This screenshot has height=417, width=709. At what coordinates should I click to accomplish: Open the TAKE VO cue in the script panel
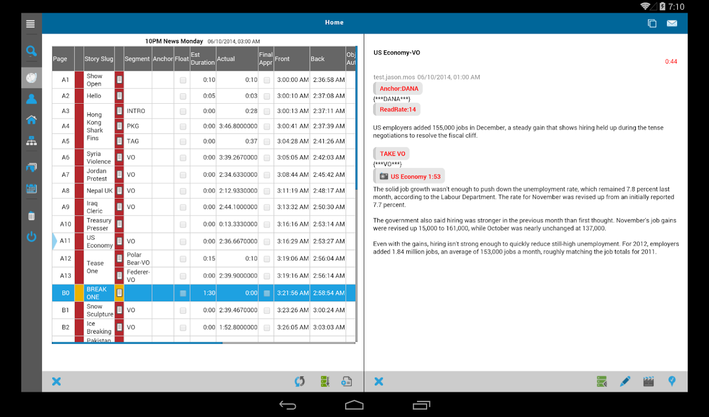coord(391,153)
